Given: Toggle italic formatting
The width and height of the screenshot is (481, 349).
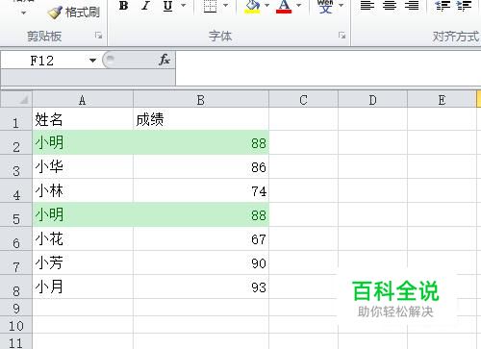Looking at the screenshot, I should click(146, 6).
